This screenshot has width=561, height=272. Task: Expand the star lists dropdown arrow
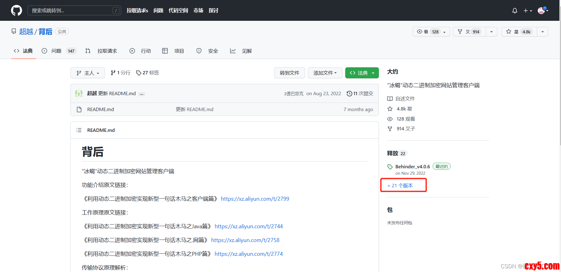click(x=542, y=32)
